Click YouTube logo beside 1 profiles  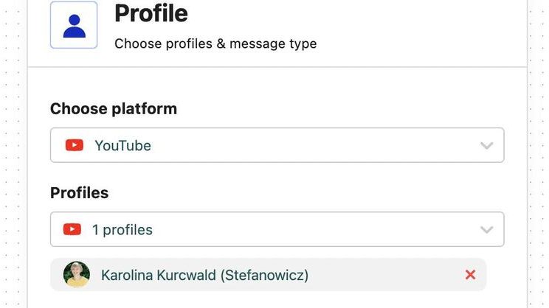click(72, 230)
